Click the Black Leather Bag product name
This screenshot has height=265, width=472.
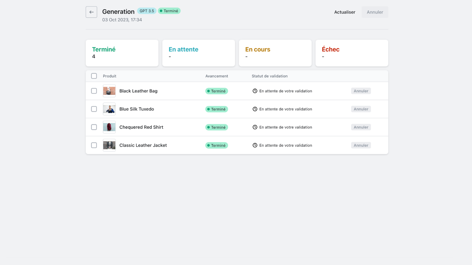[x=138, y=91]
